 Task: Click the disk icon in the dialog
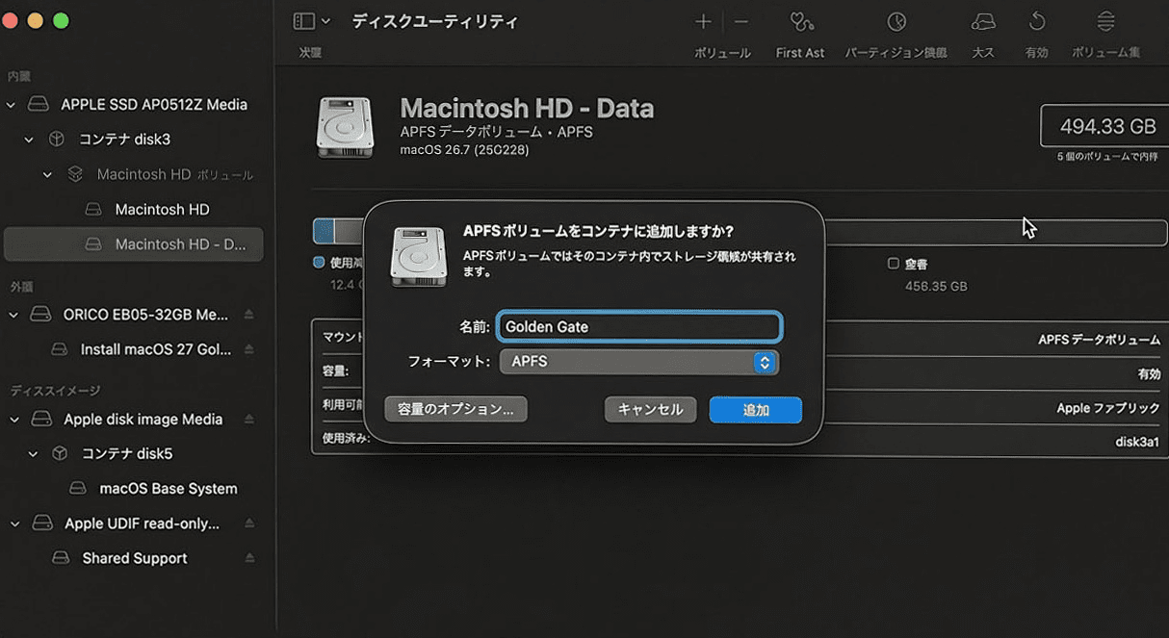click(418, 257)
